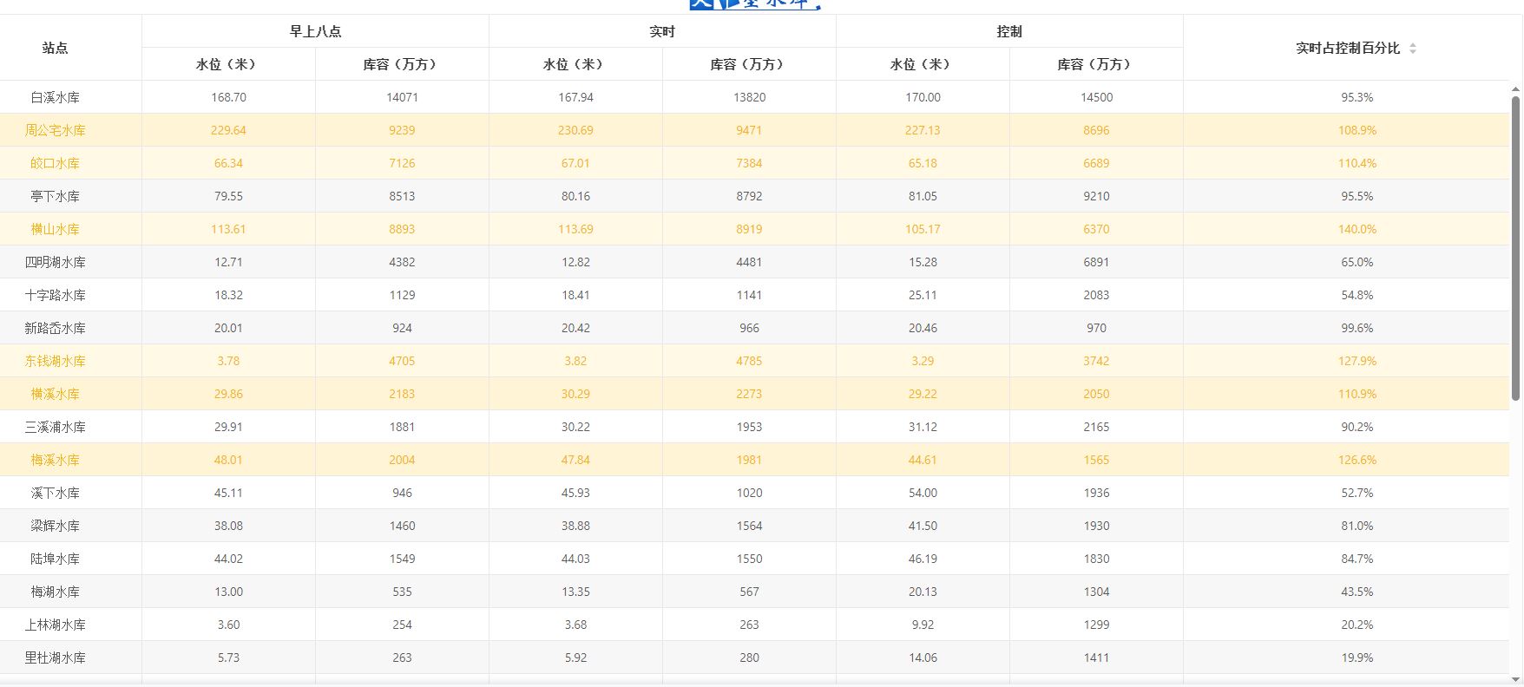Click 110.4% percentage for 皎口水库

pos(1356,163)
